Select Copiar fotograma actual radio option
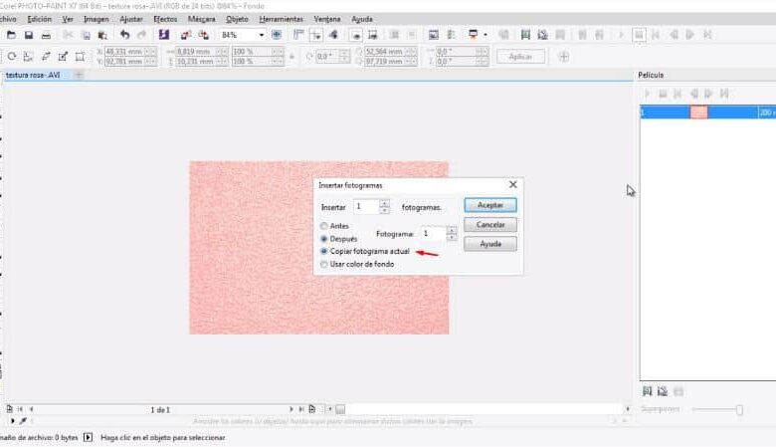The width and height of the screenshot is (776, 447). [x=323, y=252]
